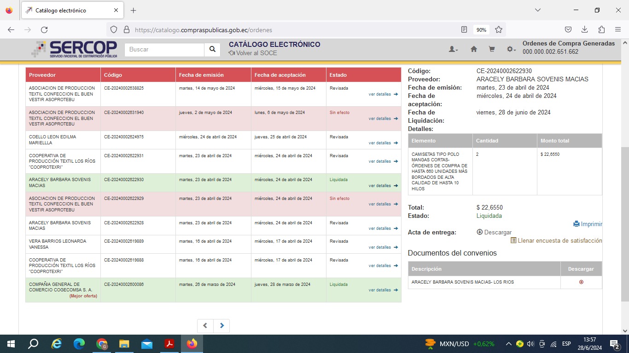
Task: Open Firefox application menu
Action: pyautogui.click(x=617, y=30)
